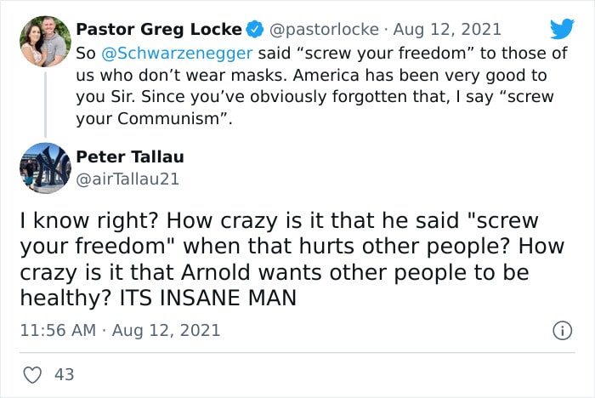Click the divider line above the like count
This screenshot has height=398, width=595.
297,352
